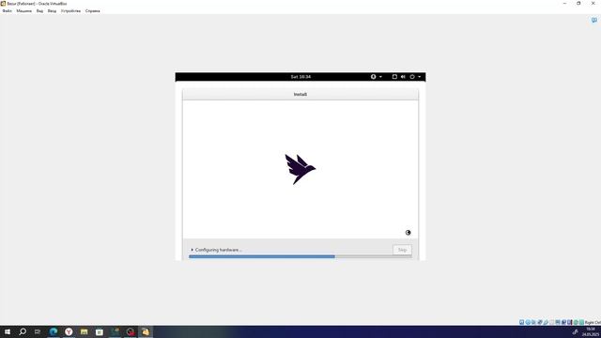Click the Windows taskbar clock
Viewport: 601px width, 338px height.
(x=591, y=331)
